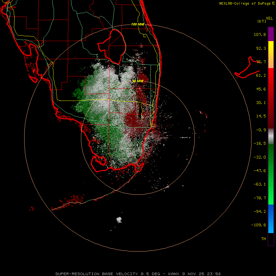Click the purple segment of the color bar
Image resolution: width=276 pixels, height=276 pixels.
tap(271, 34)
